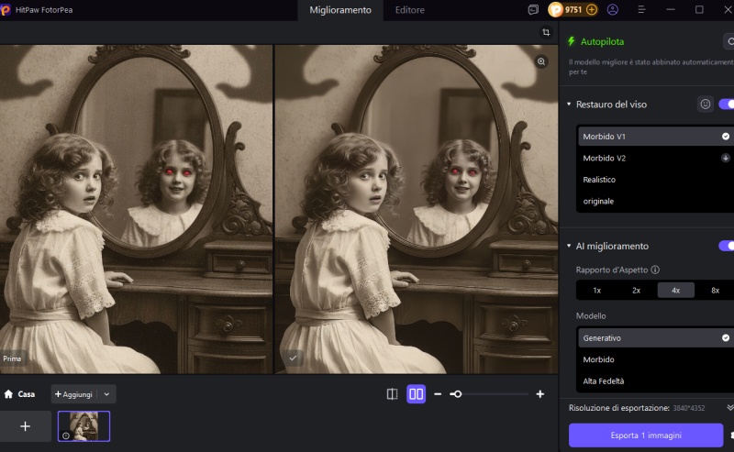Collapse the AI miglioramento section
This screenshot has width=734, height=452.
[x=569, y=246]
